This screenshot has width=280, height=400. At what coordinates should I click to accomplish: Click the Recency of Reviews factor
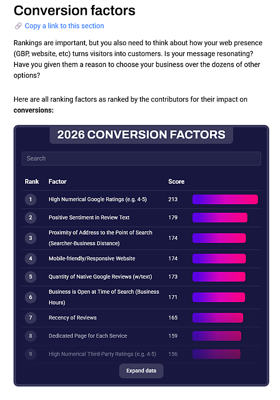click(x=72, y=317)
